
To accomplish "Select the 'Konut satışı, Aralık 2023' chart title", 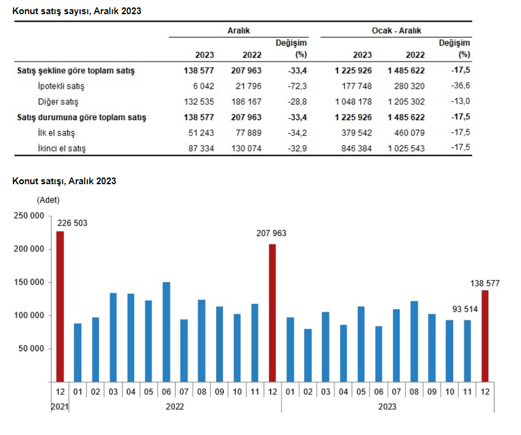I will 64,181.
